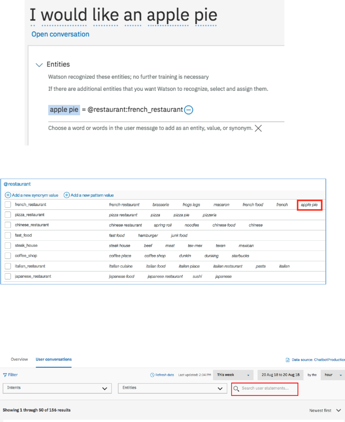Image resolution: width=345 pixels, height=422 pixels.
Task: Click the plus icon for new pattern value
Action: coord(67,195)
